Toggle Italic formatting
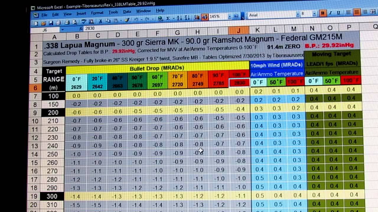The image size is (378, 212). coord(331,13)
